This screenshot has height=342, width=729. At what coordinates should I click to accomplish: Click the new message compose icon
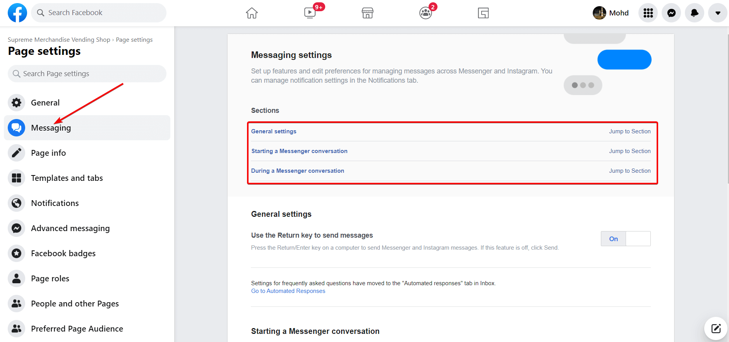pos(716,328)
